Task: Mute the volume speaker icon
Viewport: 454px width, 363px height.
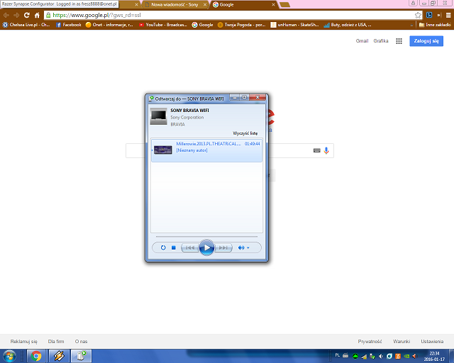Action: [x=241, y=247]
